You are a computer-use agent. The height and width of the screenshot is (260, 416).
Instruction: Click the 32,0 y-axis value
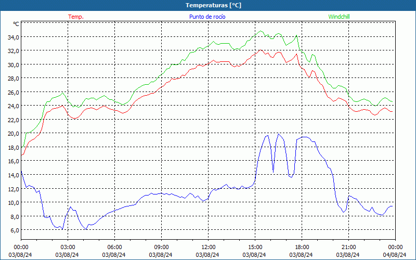click(14, 51)
